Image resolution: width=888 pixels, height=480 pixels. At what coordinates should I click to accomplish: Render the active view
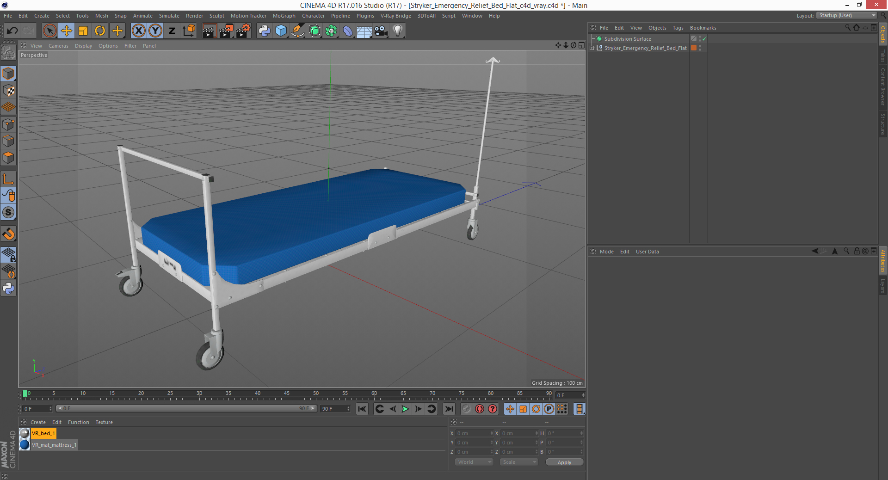coord(209,31)
